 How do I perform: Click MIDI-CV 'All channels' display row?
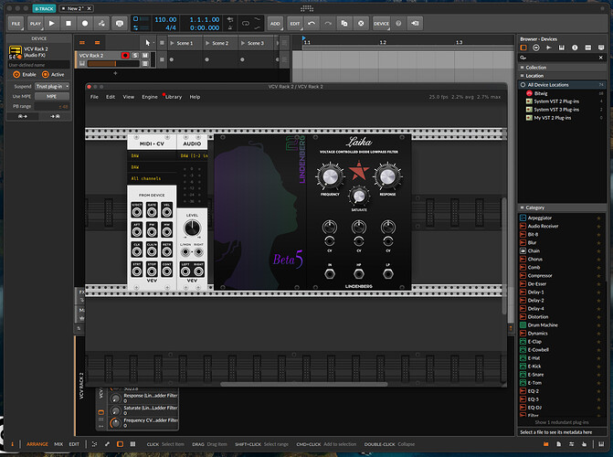point(152,178)
